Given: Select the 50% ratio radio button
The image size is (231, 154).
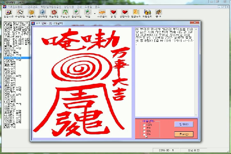Looking at the screenshot, I should [144, 131].
